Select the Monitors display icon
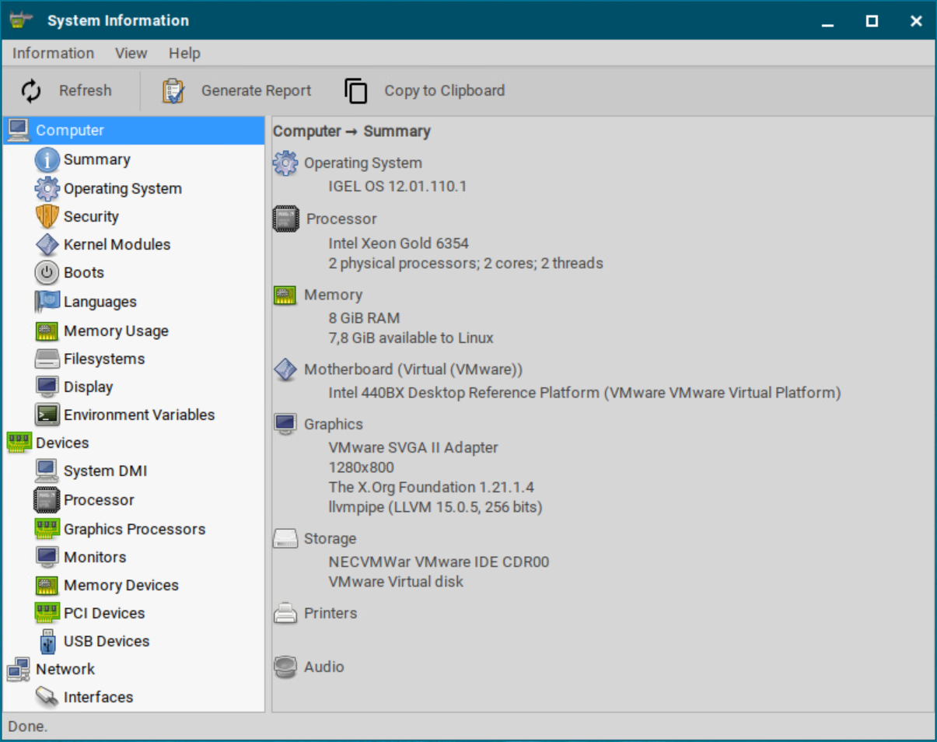Screen dimensions: 937x742 [x=47, y=556]
